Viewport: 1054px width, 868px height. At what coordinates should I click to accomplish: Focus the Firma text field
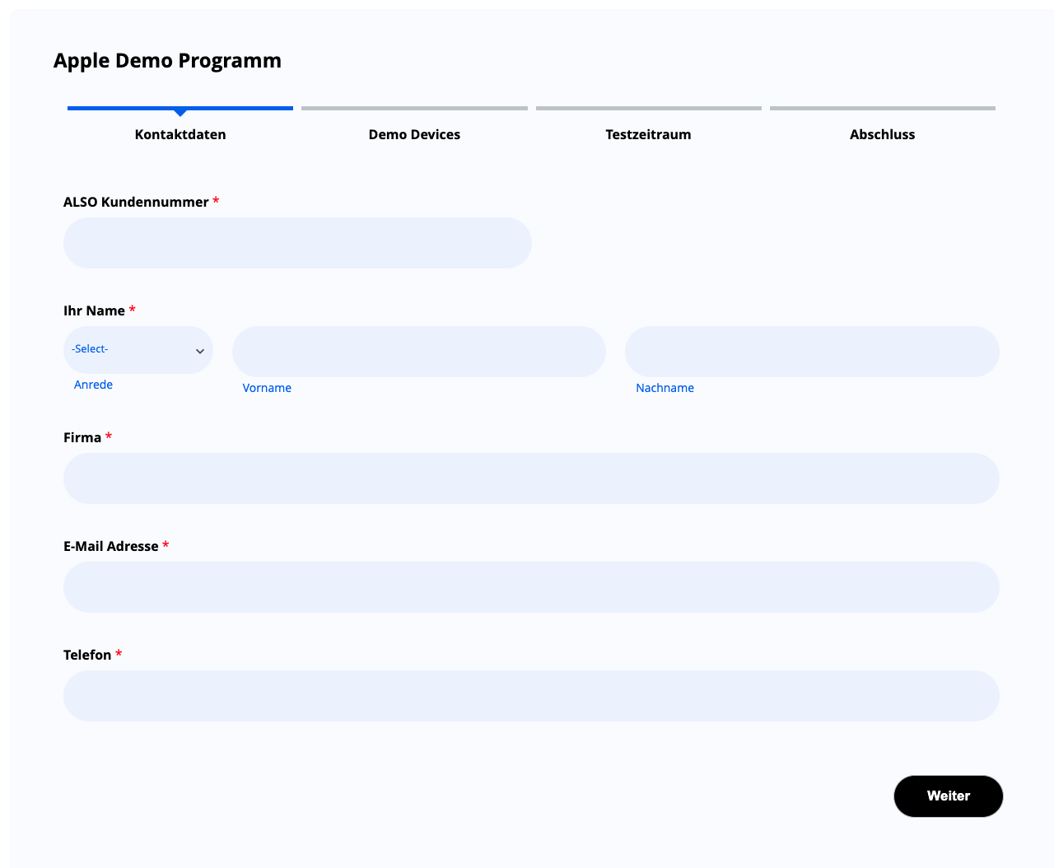(531, 478)
